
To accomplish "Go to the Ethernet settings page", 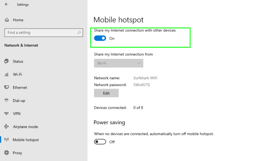I will coord(20,88).
